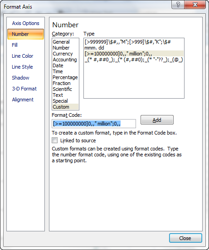Click inside the Format Code text box
209x250 pixels.
[94, 124]
